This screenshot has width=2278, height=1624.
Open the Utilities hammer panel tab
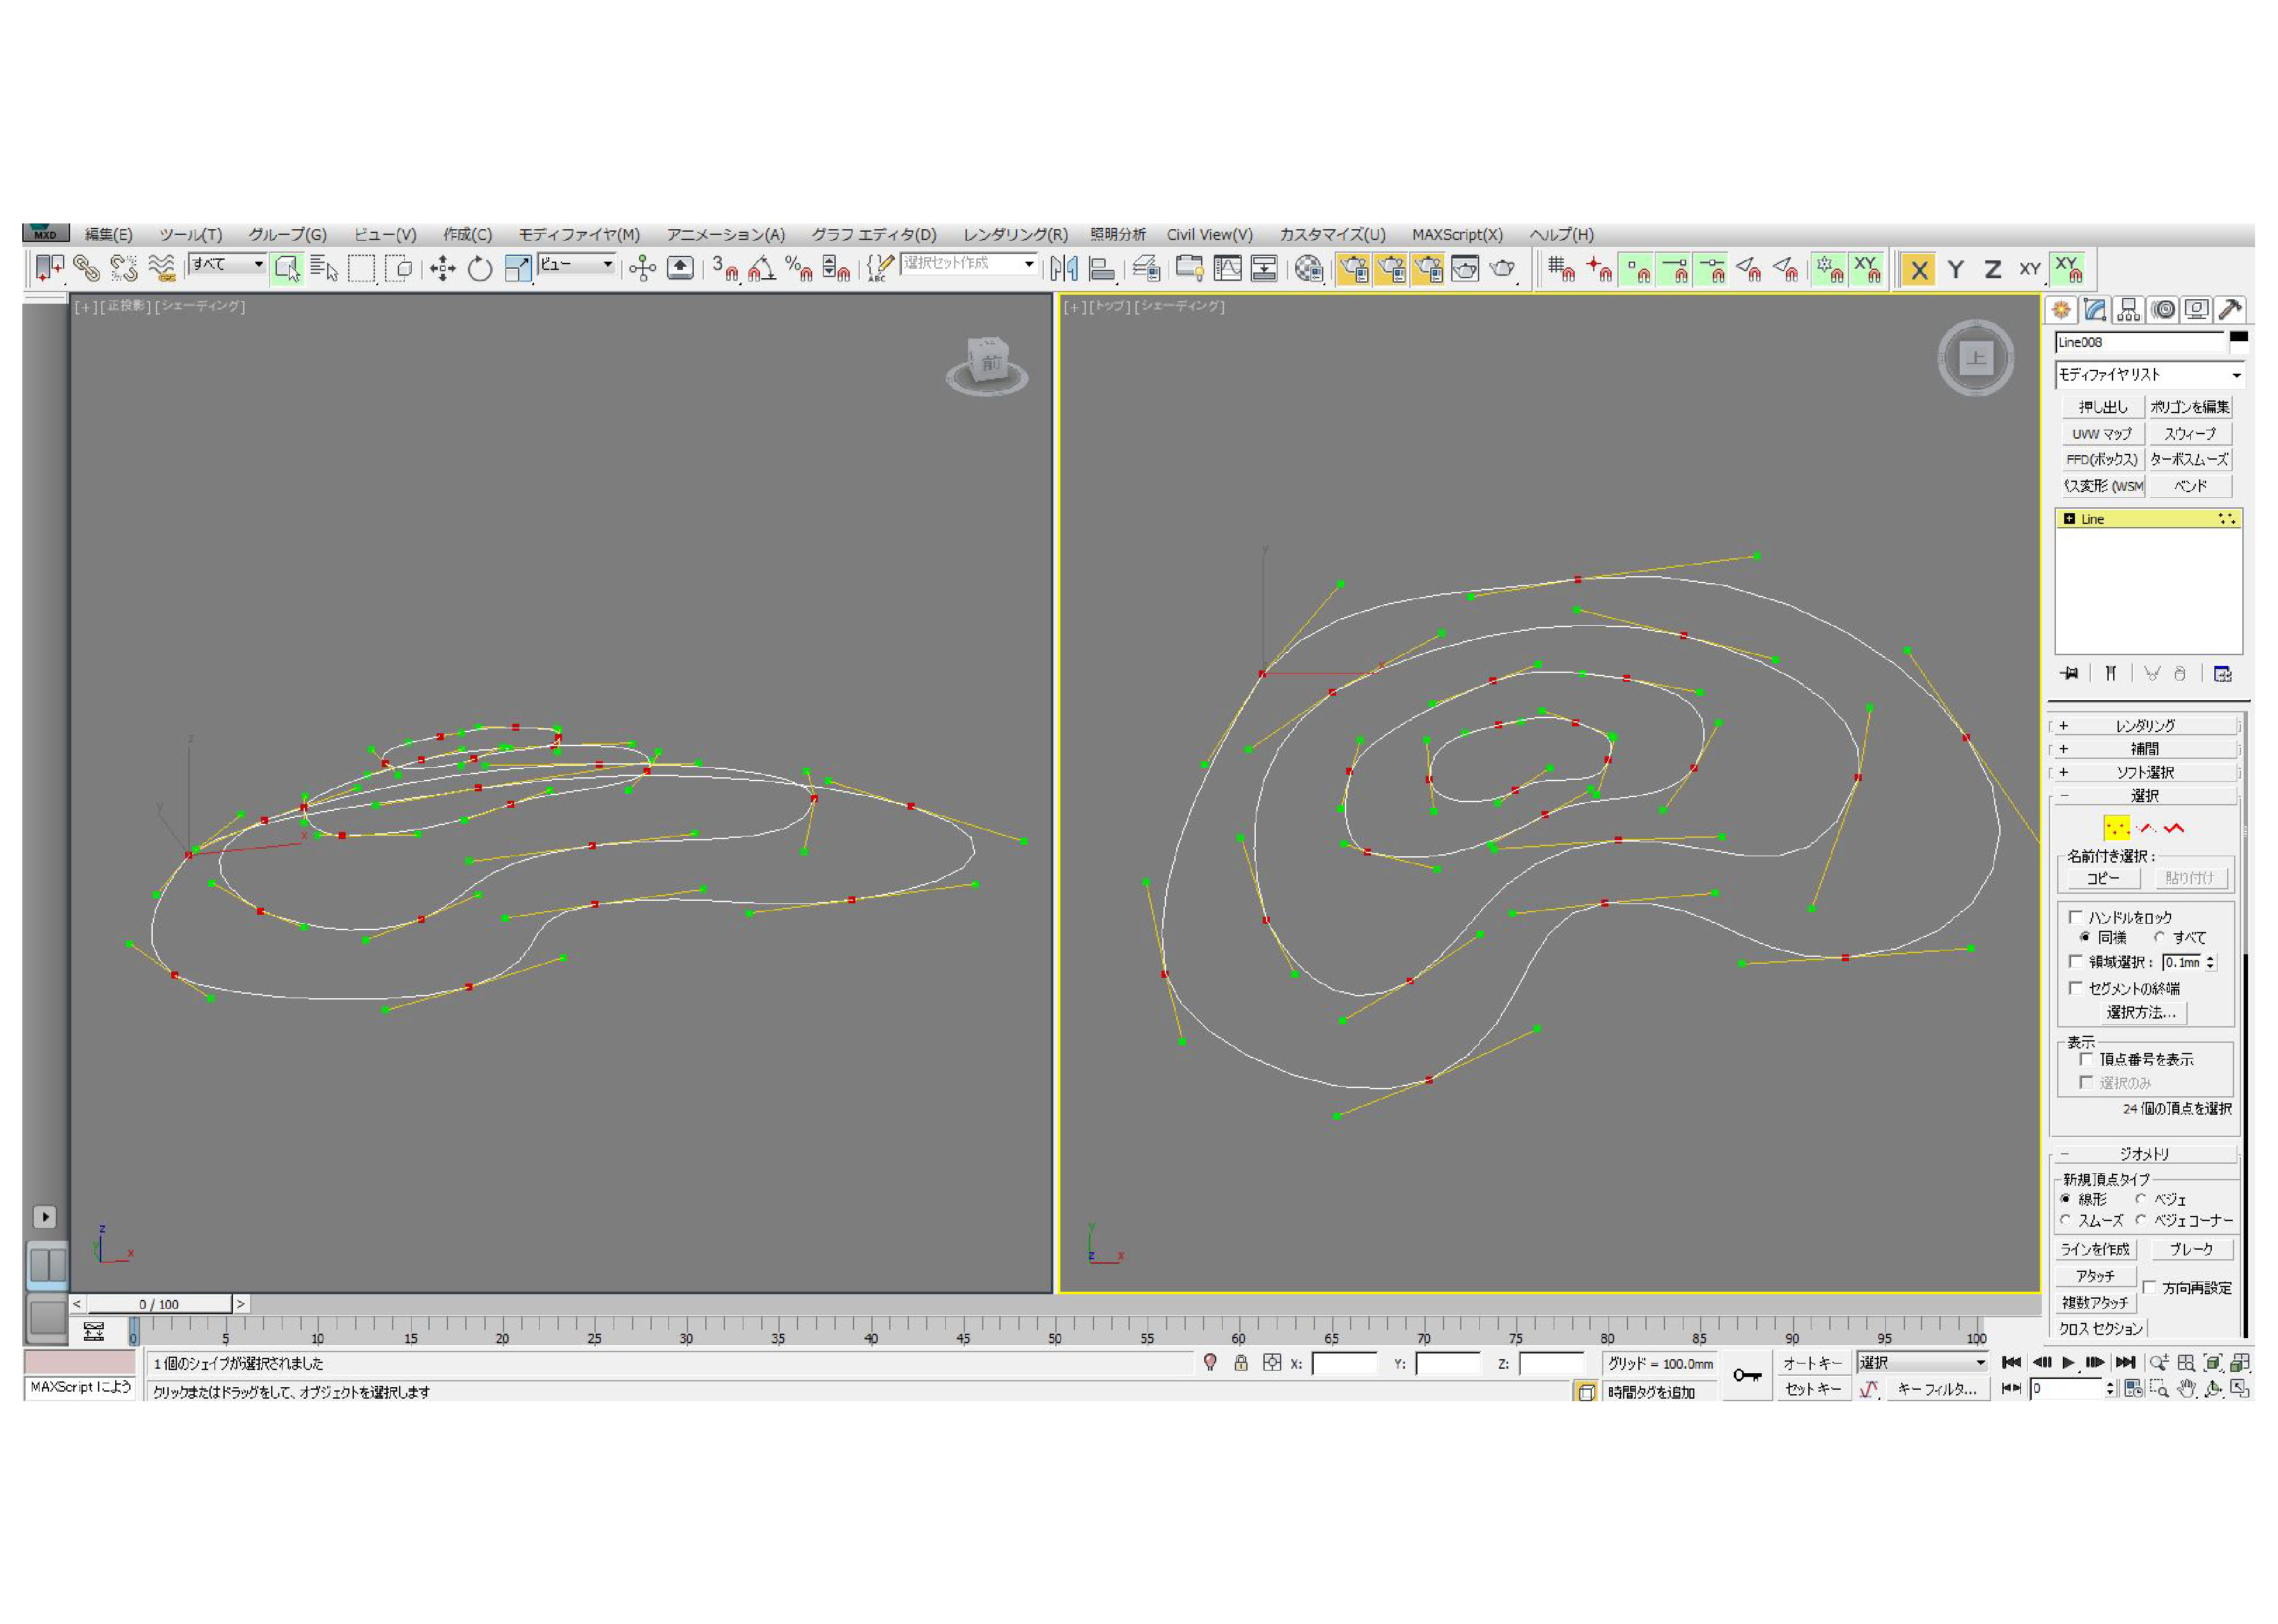click(x=2230, y=310)
